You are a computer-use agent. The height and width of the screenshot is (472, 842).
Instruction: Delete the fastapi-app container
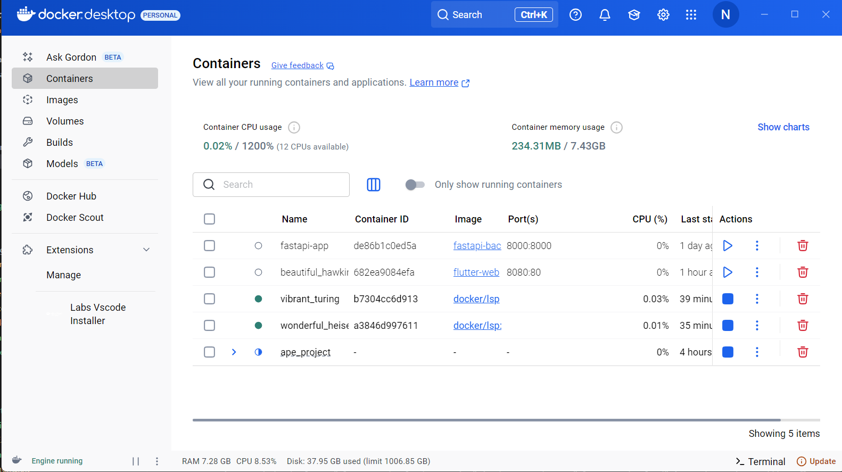pos(803,245)
